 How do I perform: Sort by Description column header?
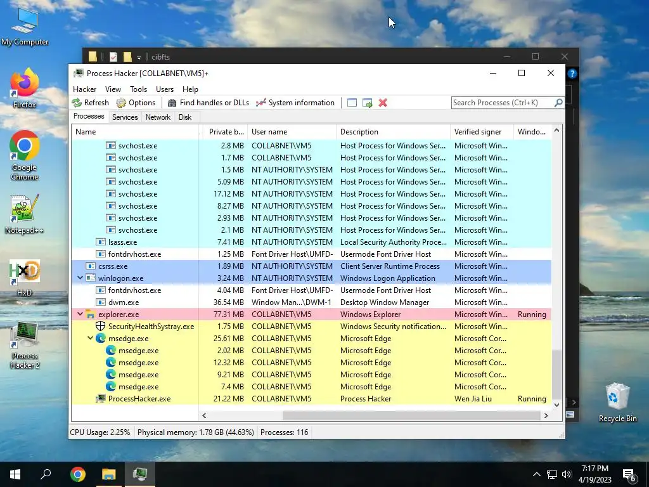click(x=393, y=132)
